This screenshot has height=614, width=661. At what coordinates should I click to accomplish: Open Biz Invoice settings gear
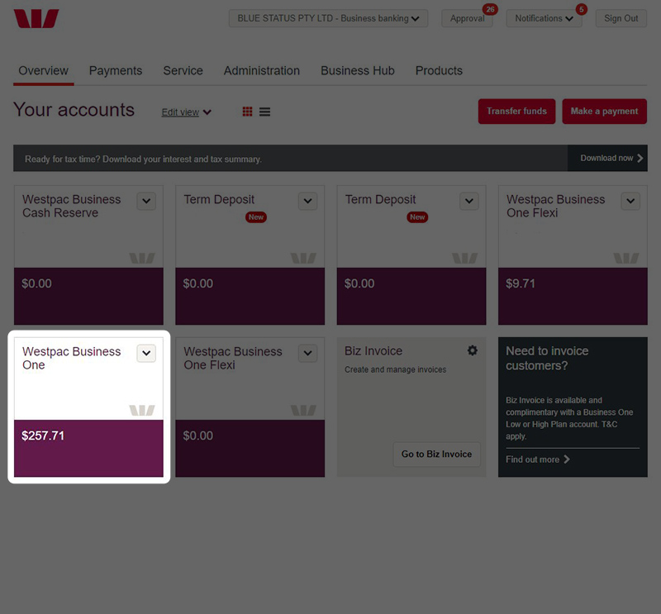pyautogui.click(x=472, y=350)
